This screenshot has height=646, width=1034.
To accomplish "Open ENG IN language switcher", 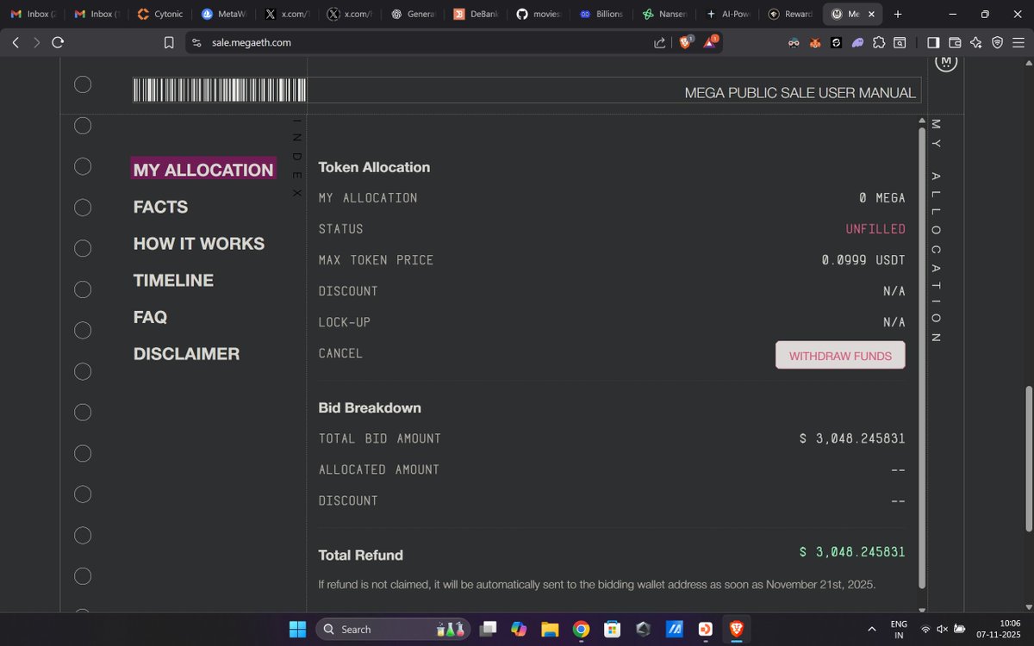I will (x=899, y=629).
